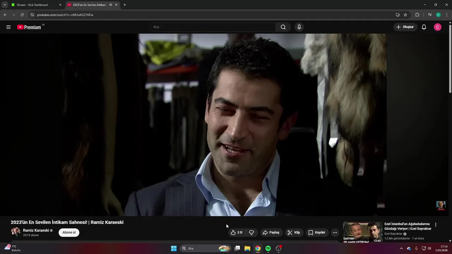Click the video title 2023'ün En Sevilen

[67, 222]
